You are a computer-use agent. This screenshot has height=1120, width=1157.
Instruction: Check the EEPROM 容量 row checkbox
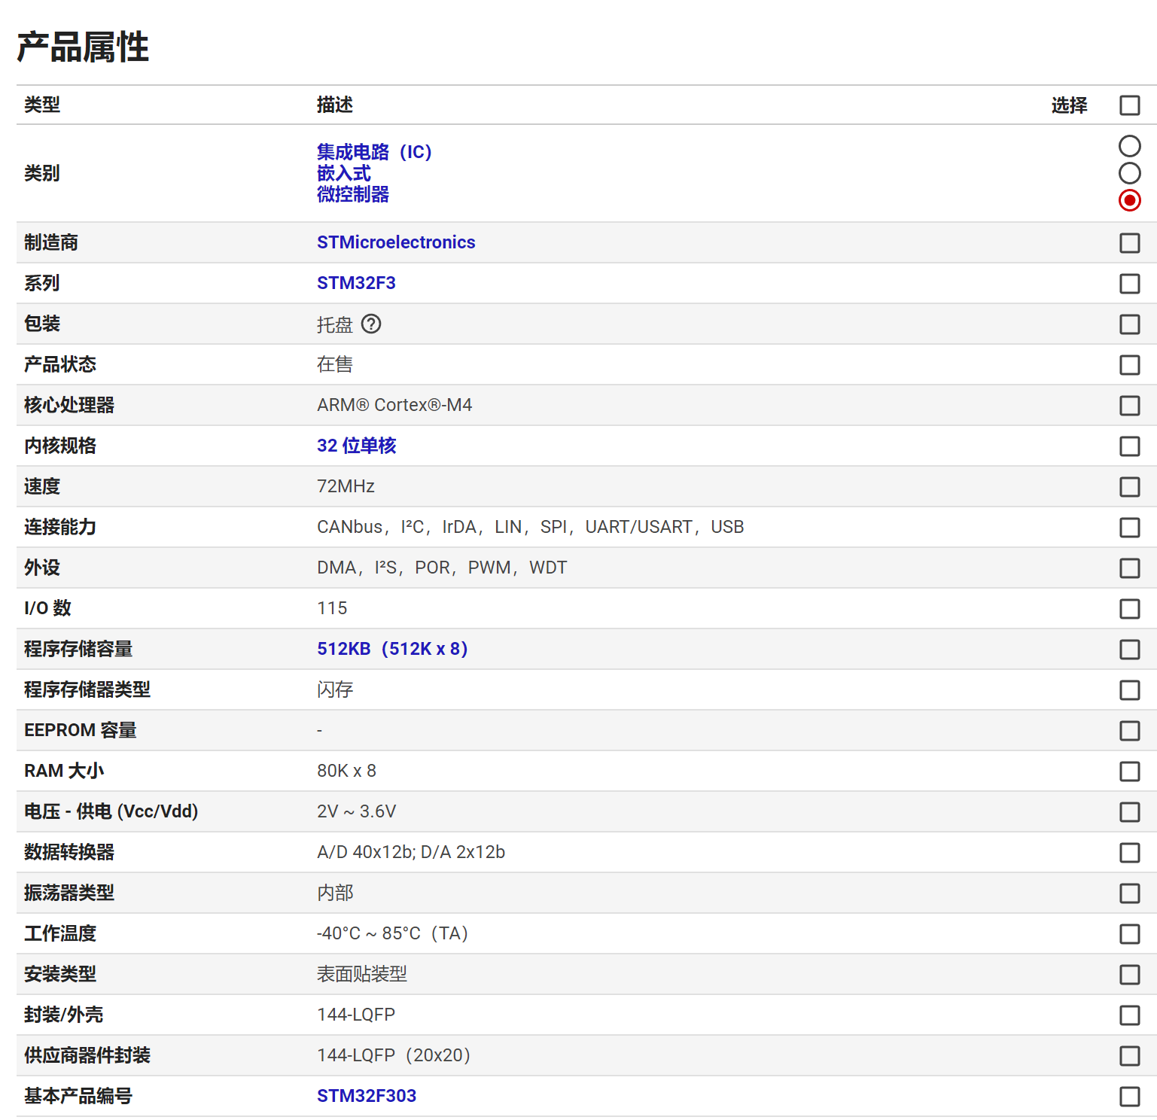click(1129, 731)
